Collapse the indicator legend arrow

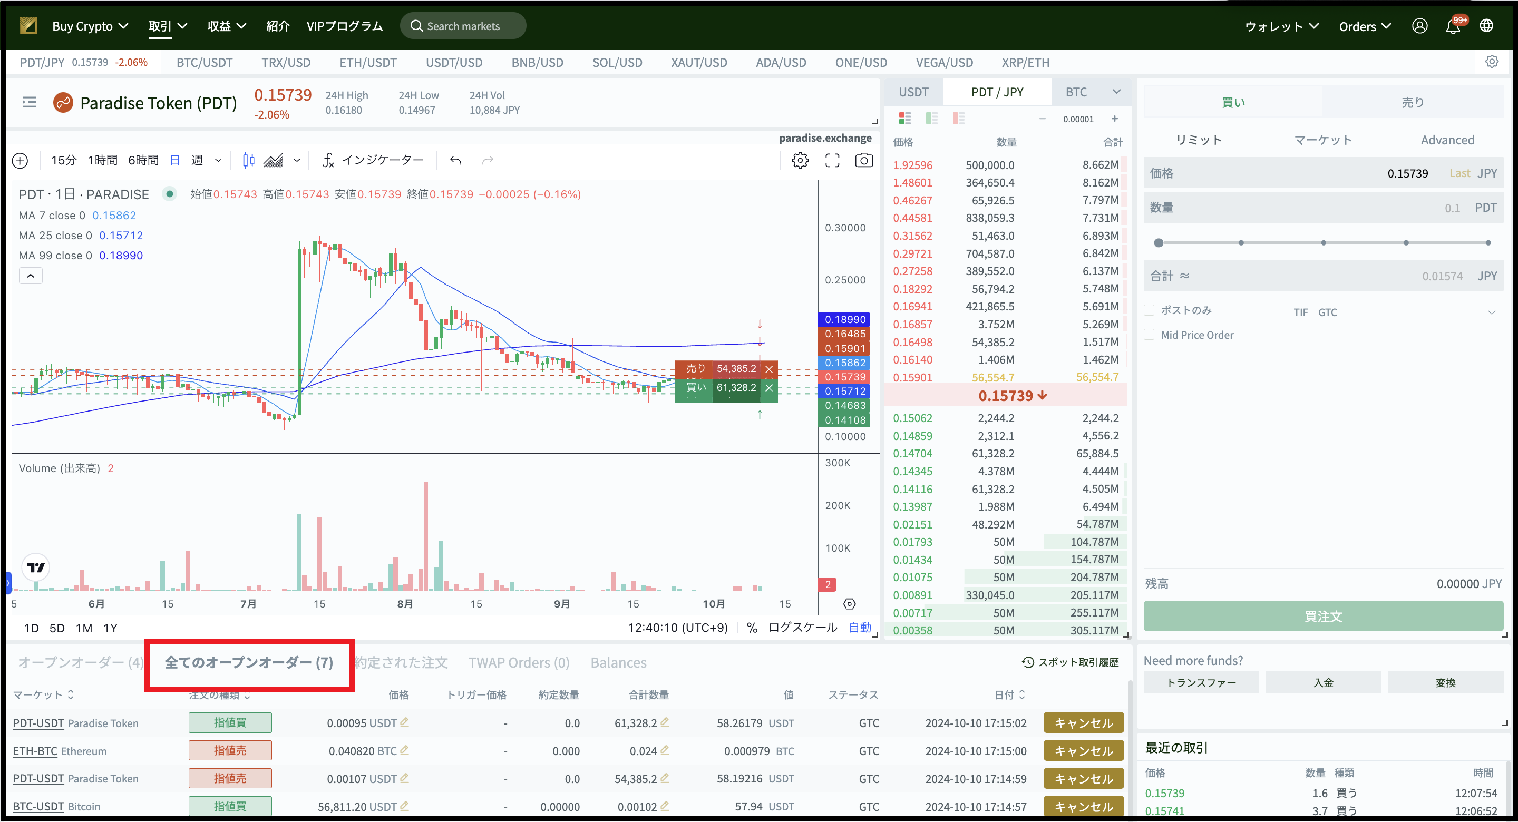click(31, 276)
